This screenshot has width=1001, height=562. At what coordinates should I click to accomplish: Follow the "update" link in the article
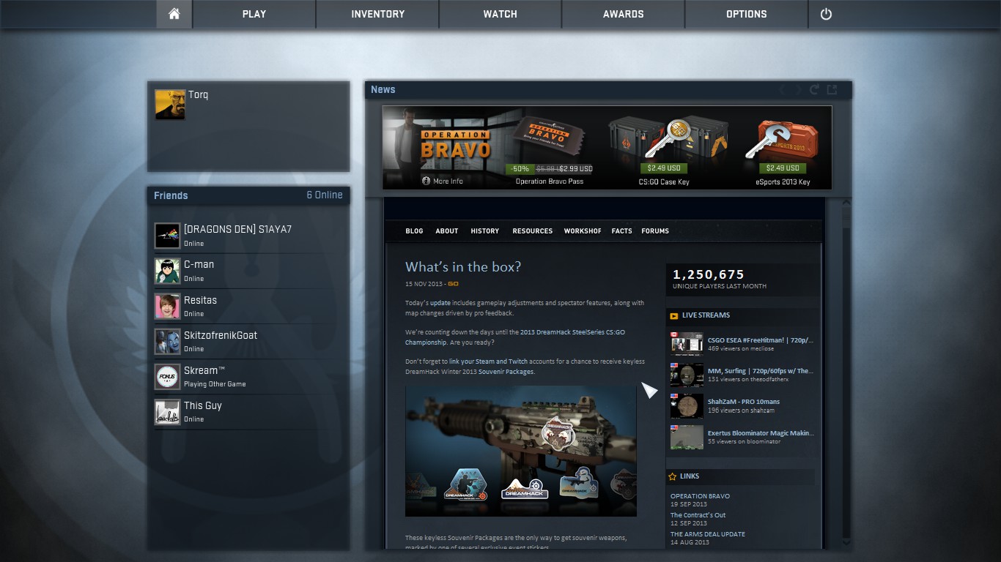pos(440,303)
